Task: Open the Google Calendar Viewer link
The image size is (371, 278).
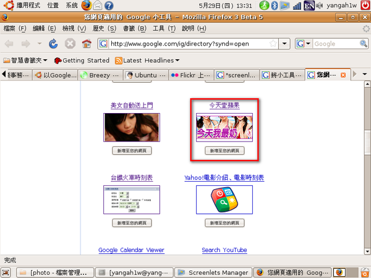Action: tap(131, 250)
